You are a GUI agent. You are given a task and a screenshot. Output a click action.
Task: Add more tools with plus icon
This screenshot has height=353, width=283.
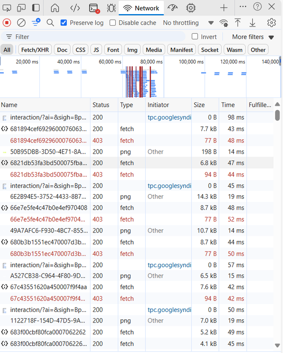point(224,8)
